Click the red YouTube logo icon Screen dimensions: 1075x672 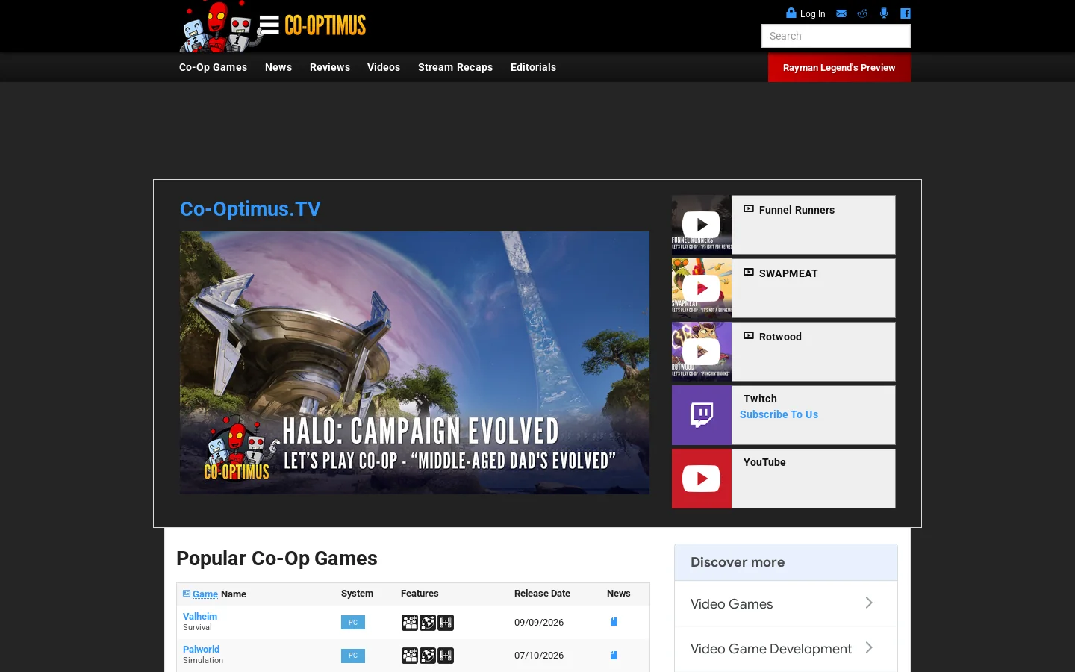tap(702, 479)
